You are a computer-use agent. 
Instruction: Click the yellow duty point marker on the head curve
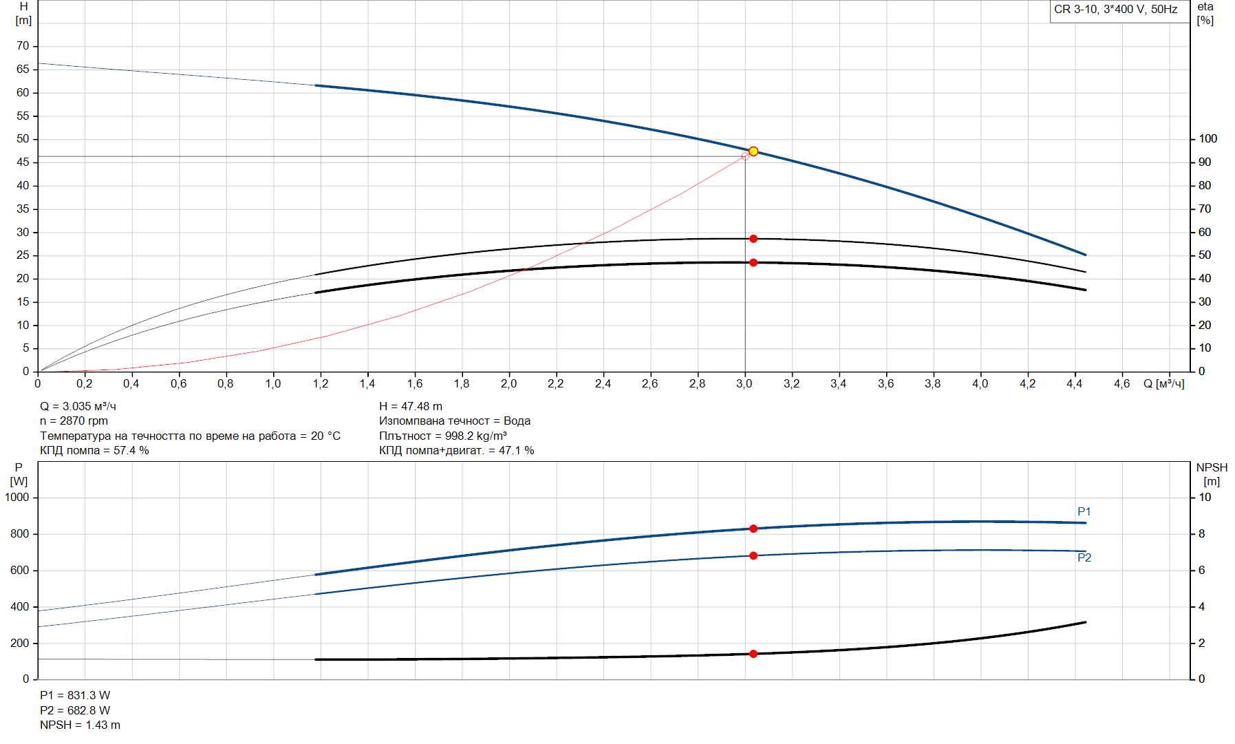753,151
